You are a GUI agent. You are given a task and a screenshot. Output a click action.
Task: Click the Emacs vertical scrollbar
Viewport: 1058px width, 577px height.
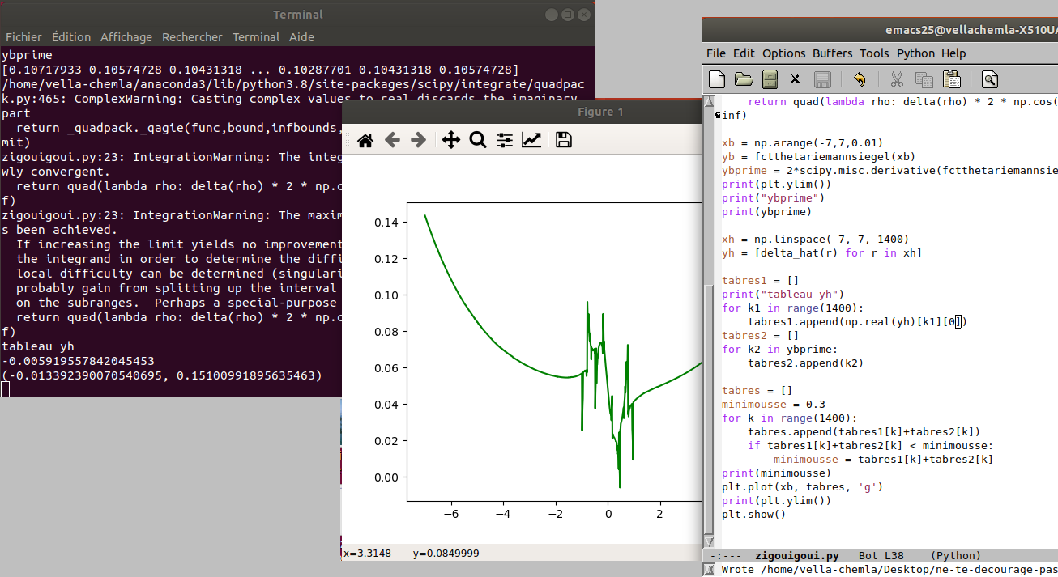(x=709, y=324)
